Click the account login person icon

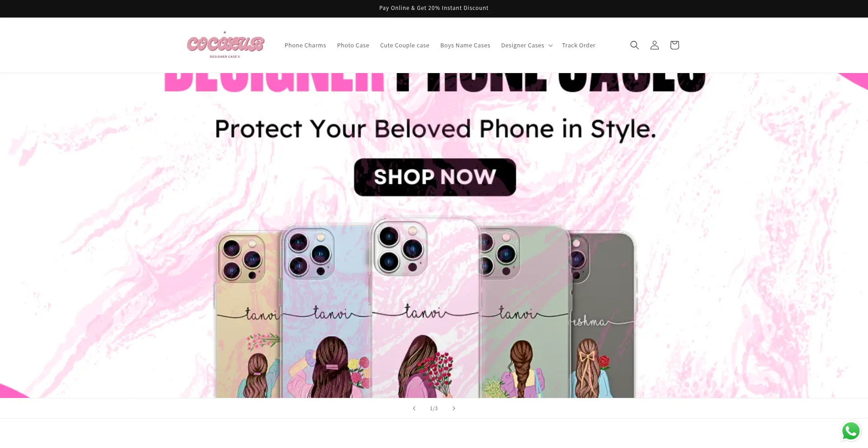(x=654, y=45)
